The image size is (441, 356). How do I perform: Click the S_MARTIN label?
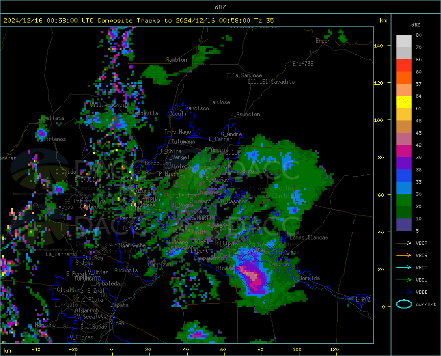click(202, 218)
